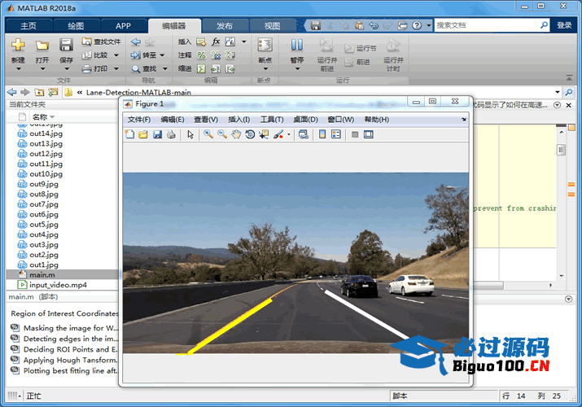The height and width of the screenshot is (407, 582).
Task: Click the Link Plot icon in Figure 1
Action: tap(304, 134)
